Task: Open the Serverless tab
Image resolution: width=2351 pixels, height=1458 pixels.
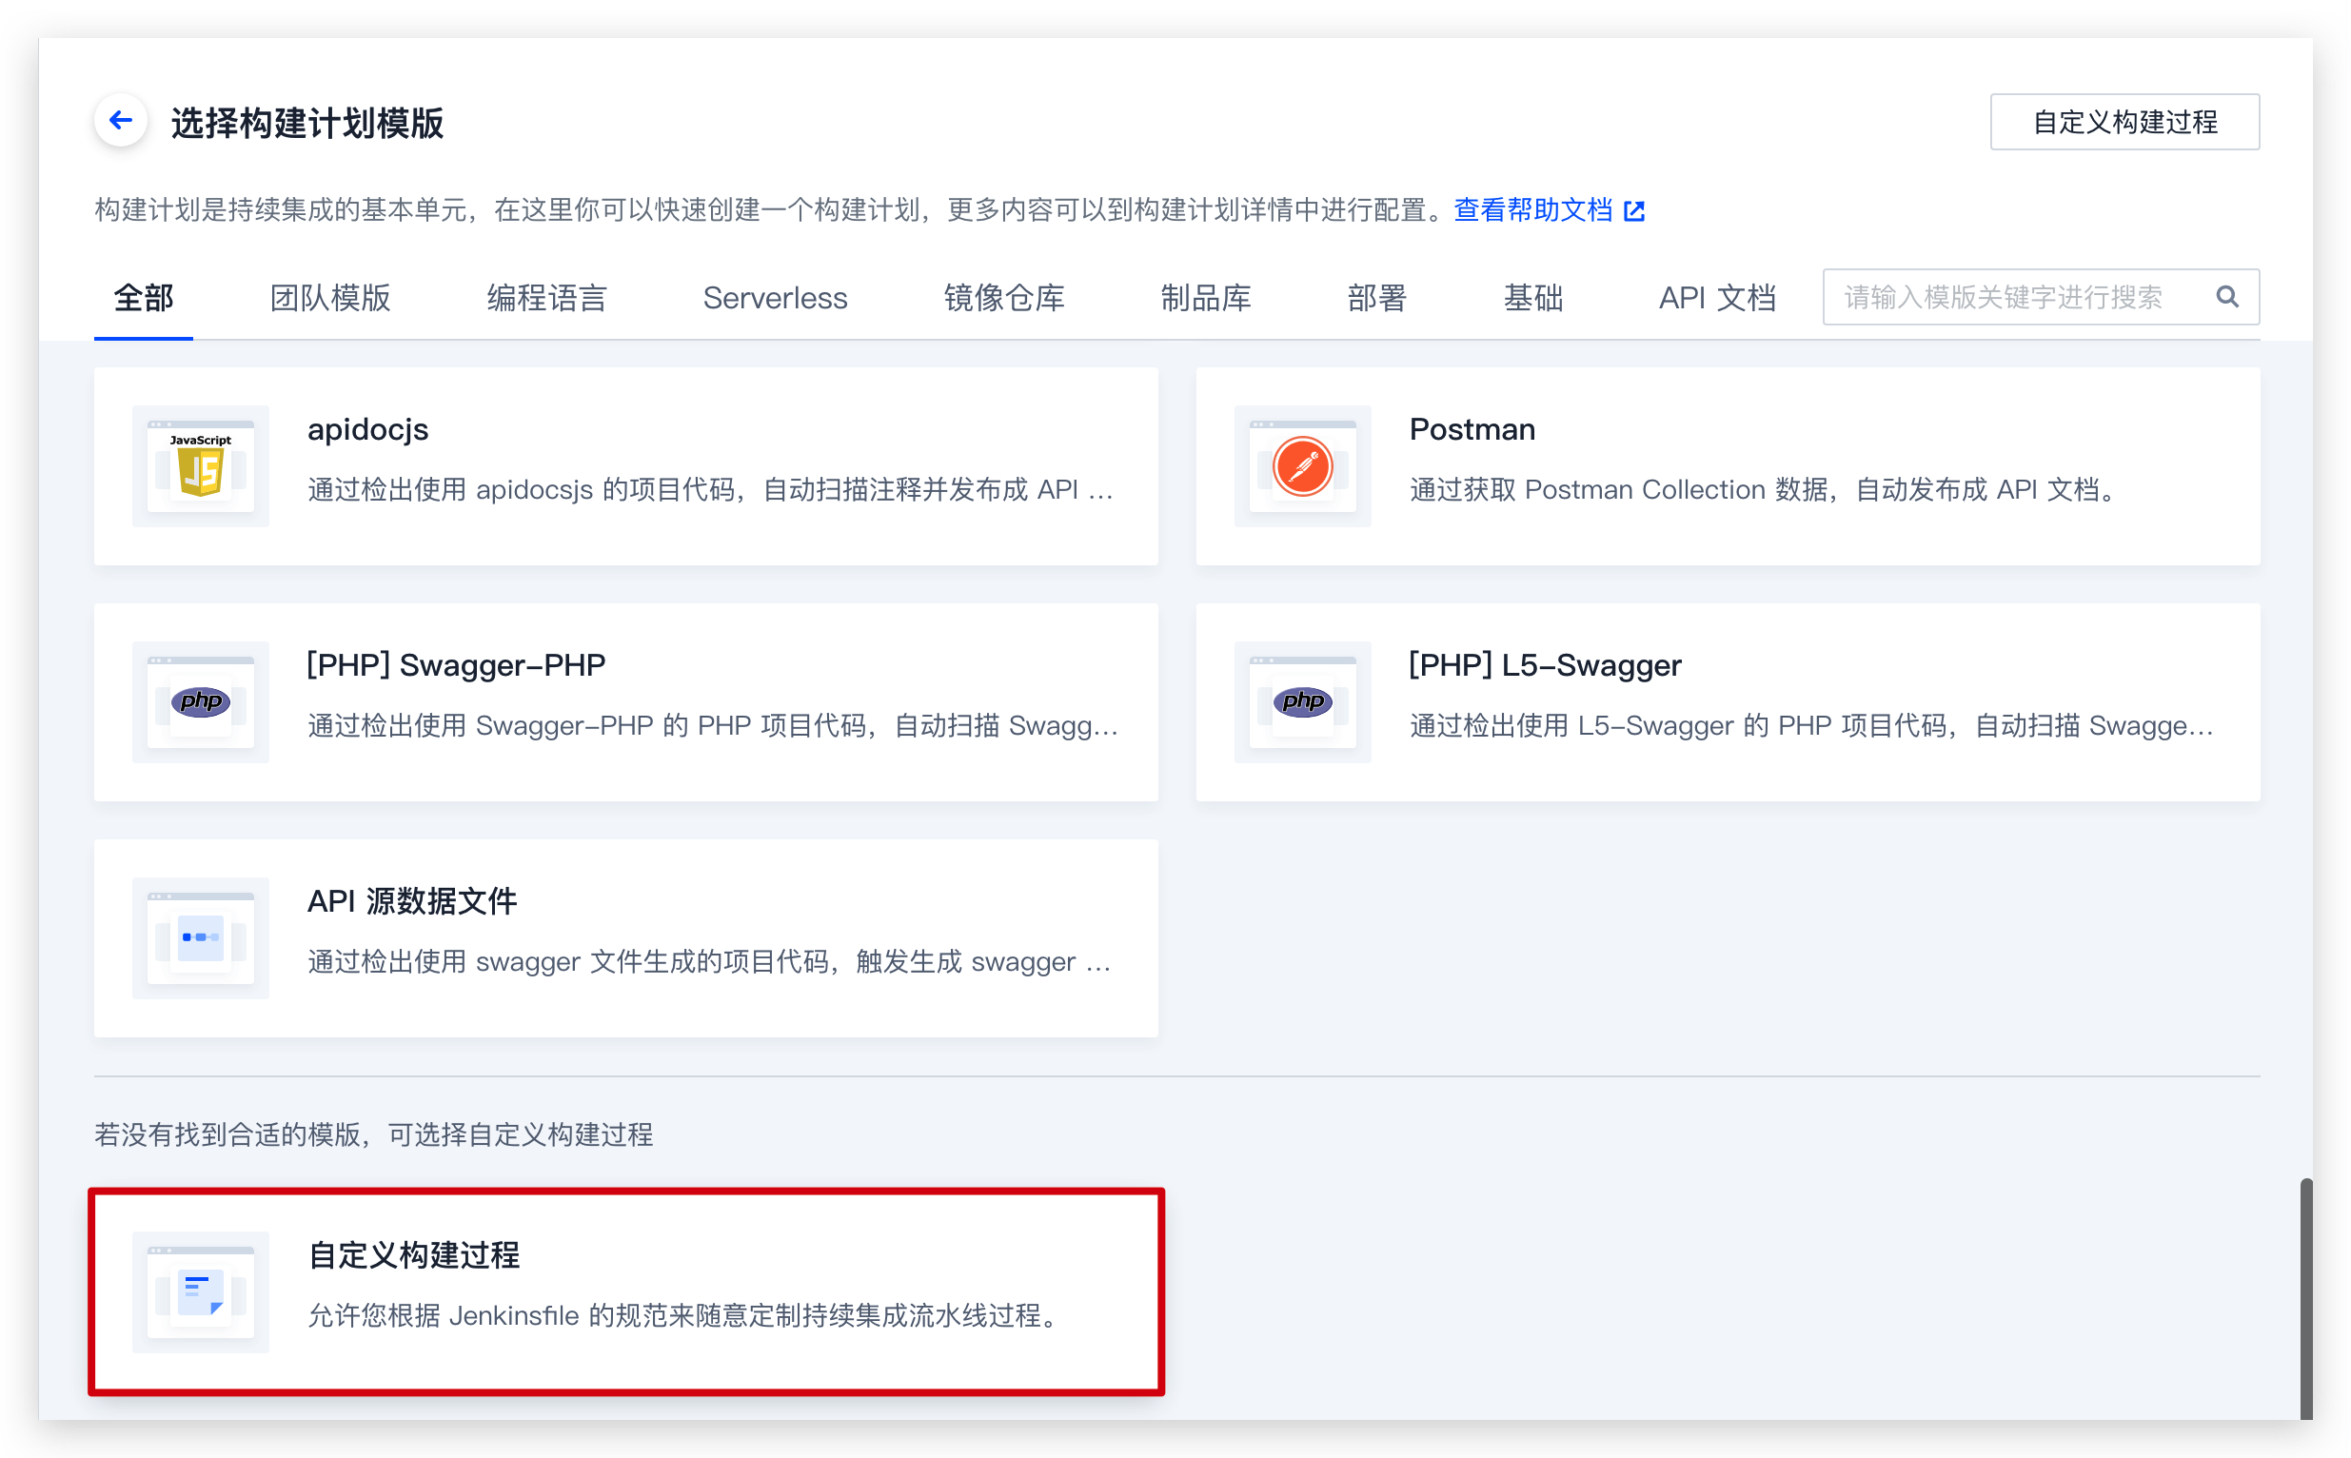Action: coord(776,298)
